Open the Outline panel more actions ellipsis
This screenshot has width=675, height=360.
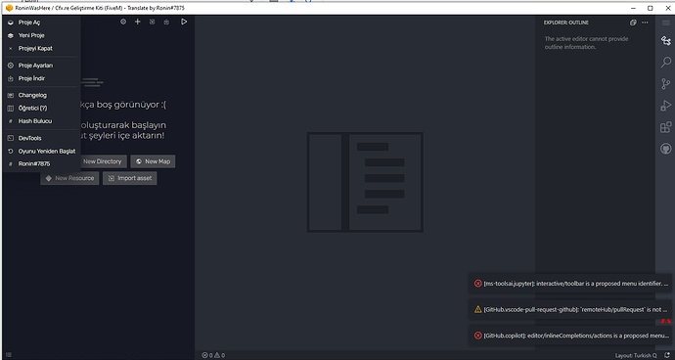[645, 22]
